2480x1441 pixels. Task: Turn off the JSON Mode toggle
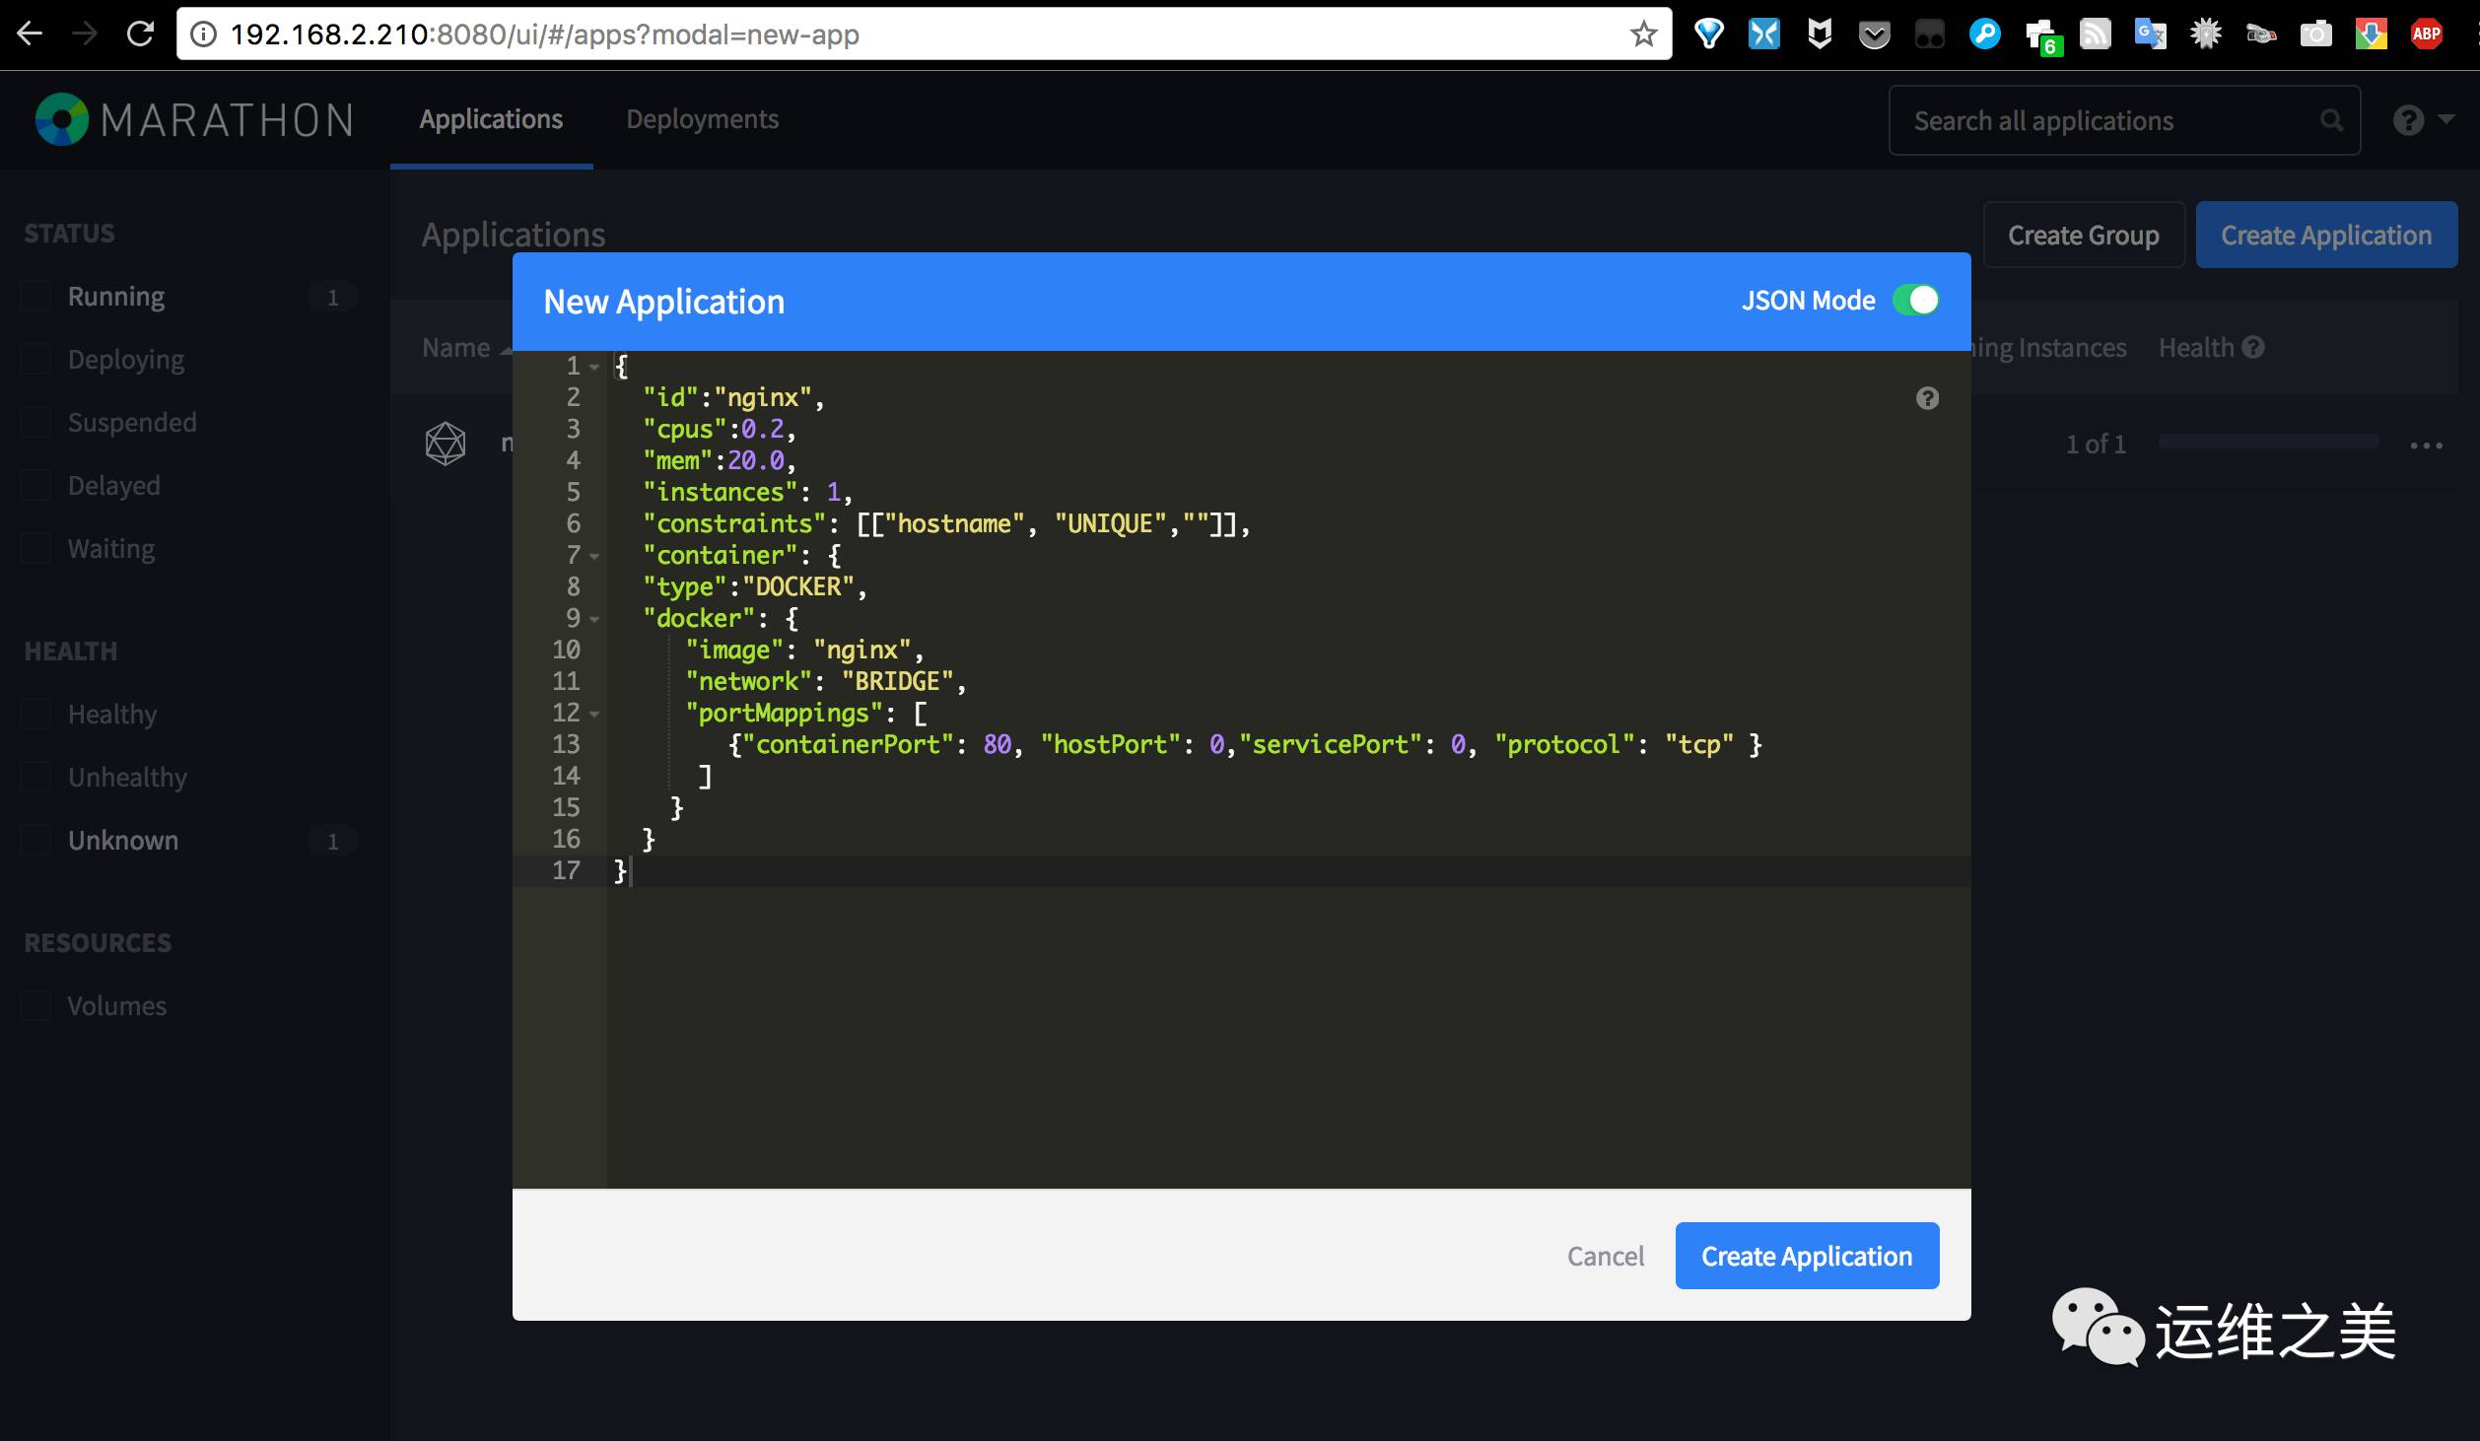click(x=1915, y=300)
